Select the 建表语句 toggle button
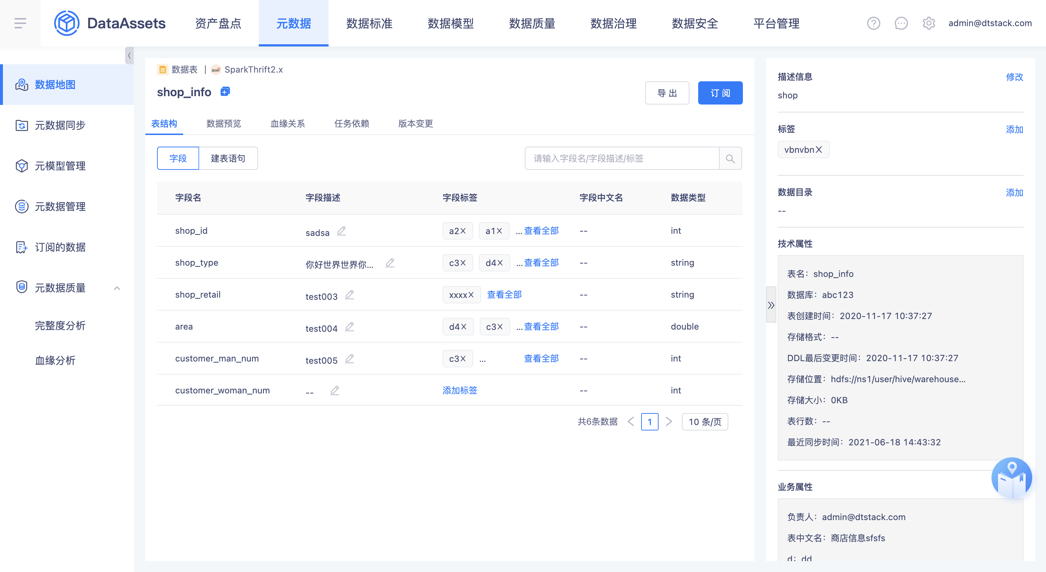 pos(228,159)
